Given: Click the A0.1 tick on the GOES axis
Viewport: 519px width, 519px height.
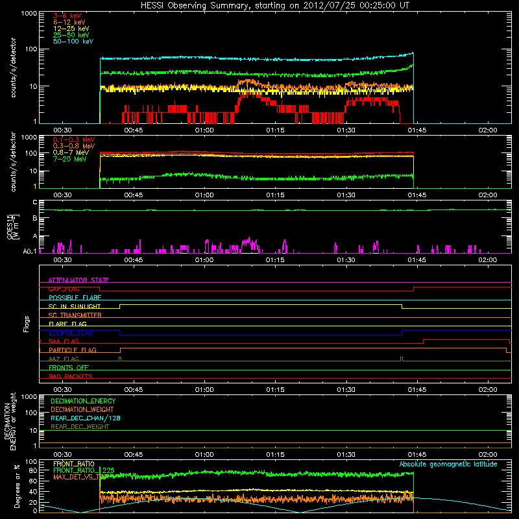Looking at the screenshot, I should [30, 251].
